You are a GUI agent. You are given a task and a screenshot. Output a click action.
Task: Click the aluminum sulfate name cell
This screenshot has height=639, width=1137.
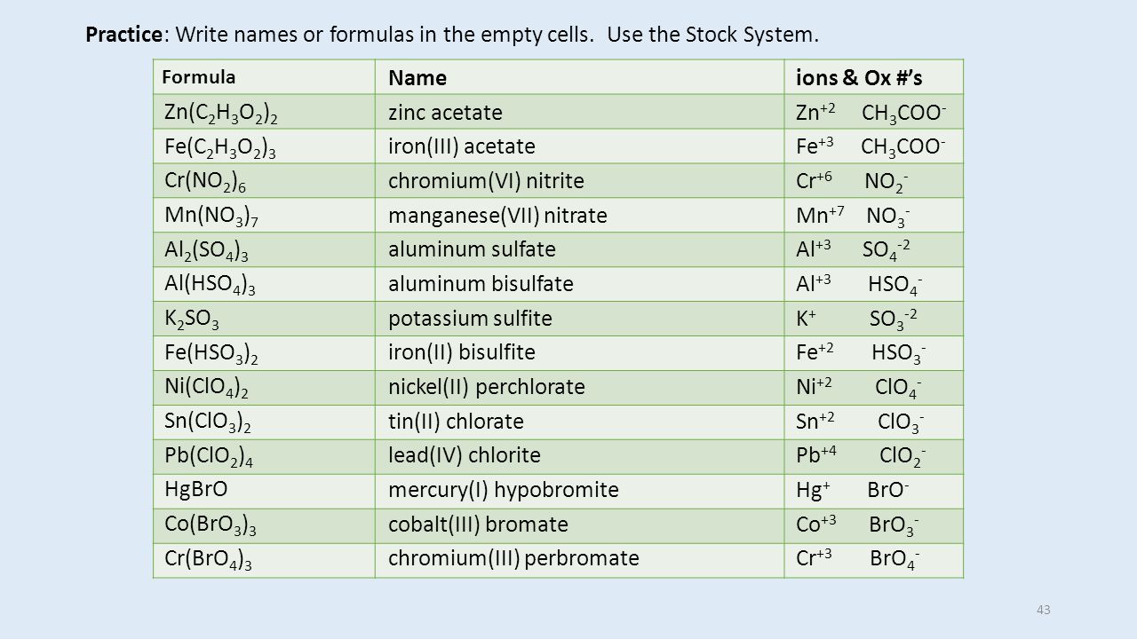pos(581,250)
